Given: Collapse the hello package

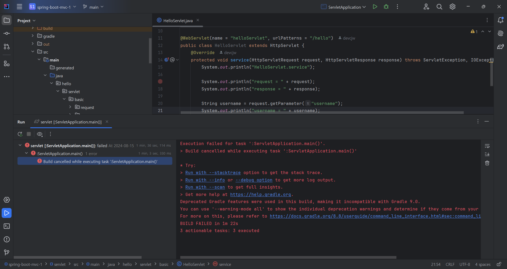Looking at the screenshot, I should [51, 83].
